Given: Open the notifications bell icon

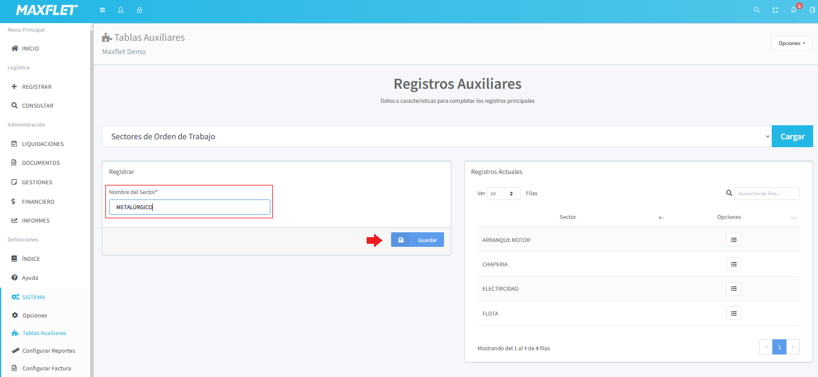Looking at the screenshot, I should pos(794,10).
